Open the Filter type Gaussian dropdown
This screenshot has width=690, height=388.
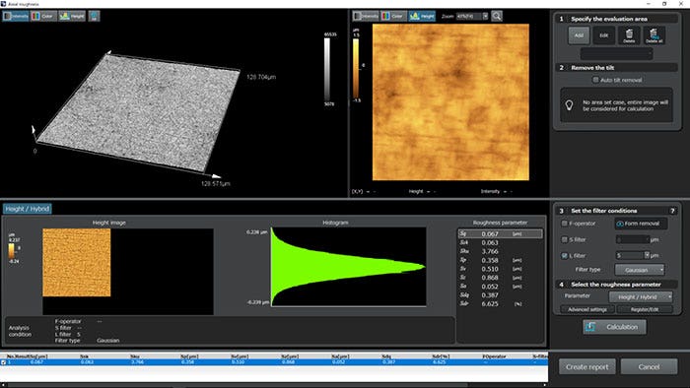click(x=640, y=270)
